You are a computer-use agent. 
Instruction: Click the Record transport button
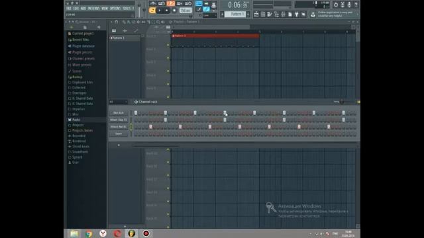point(174,11)
